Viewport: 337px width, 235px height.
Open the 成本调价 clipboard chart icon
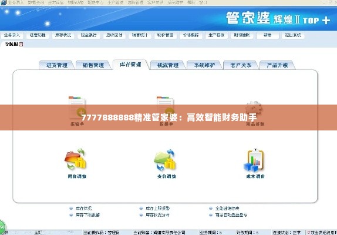pyautogui.click(x=254, y=160)
